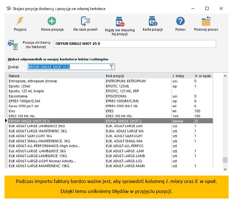Select highlighted row ERYSIN SINGLE SHOT 25 D
Viewport: 237px width, 203px height.
(110, 121)
